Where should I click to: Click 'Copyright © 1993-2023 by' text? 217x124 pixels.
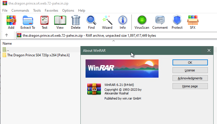(x=123, y=90)
